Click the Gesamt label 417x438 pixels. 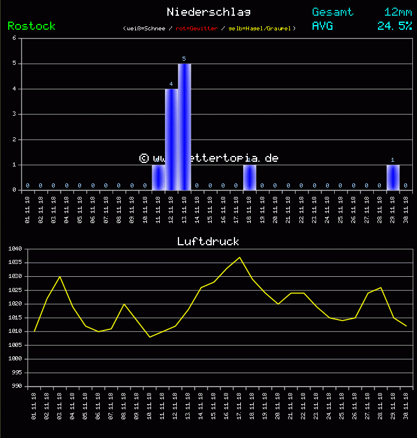tap(332, 12)
